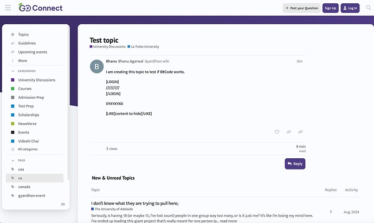
Task: Open the Bhanu username link
Action: pyautogui.click(x=112, y=61)
